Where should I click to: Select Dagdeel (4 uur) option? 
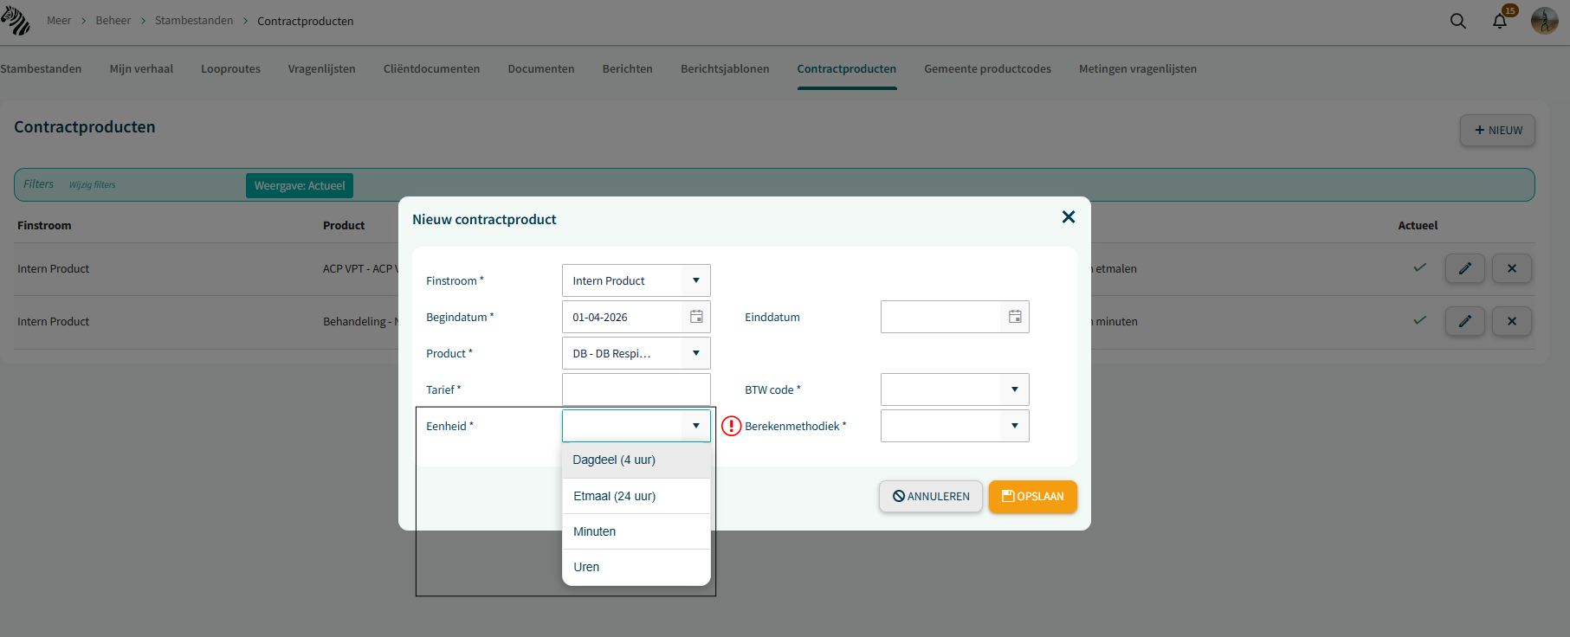tap(636, 460)
